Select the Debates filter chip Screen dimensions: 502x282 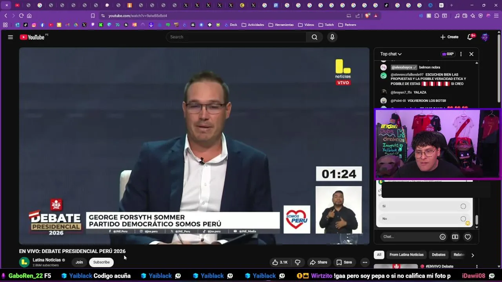coord(438,255)
